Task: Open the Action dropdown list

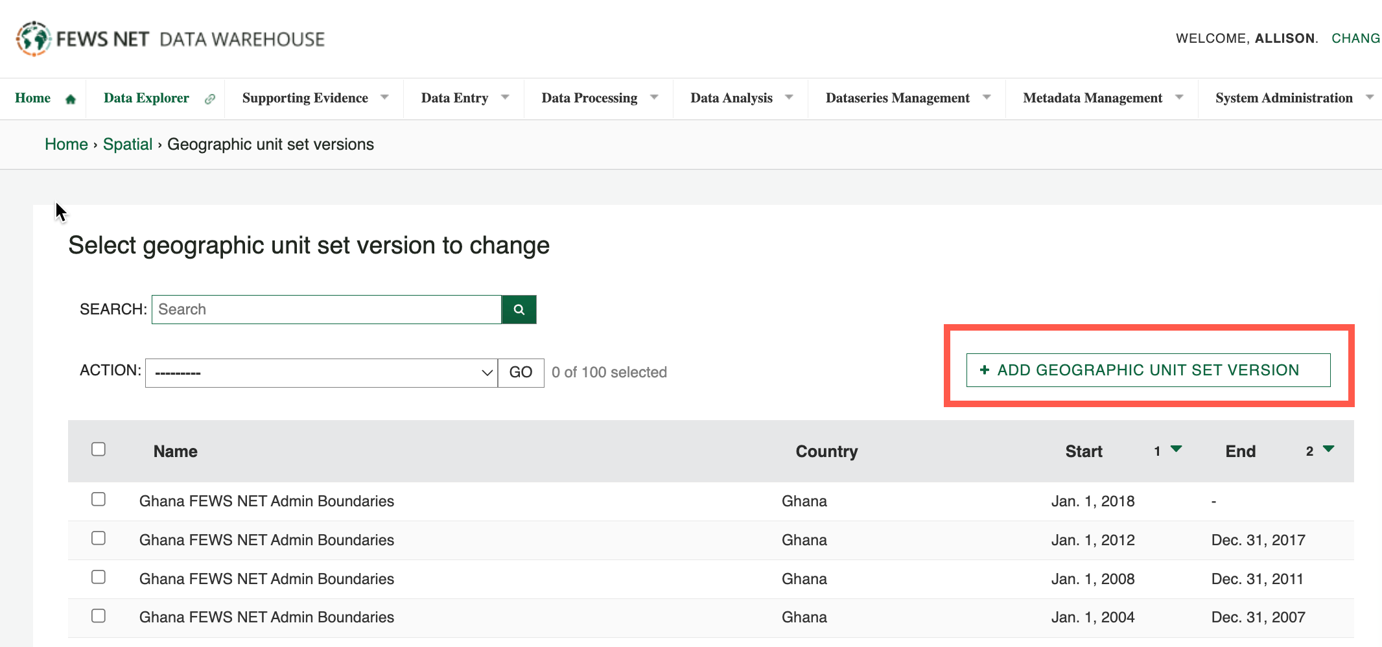Action: tap(321, 373)
